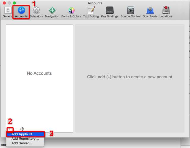This screenshot has width=190, height=148.
Task: Open the Key Bindings pane
Action: coord(109,12)
